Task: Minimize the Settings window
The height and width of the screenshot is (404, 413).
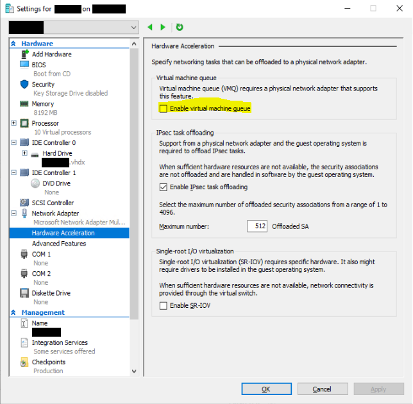Action: click(x=348, y=8)
